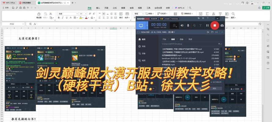Open the 开始 ribbon tab
The width and height of the screenshot is (272, 122).
pos(90,8)
